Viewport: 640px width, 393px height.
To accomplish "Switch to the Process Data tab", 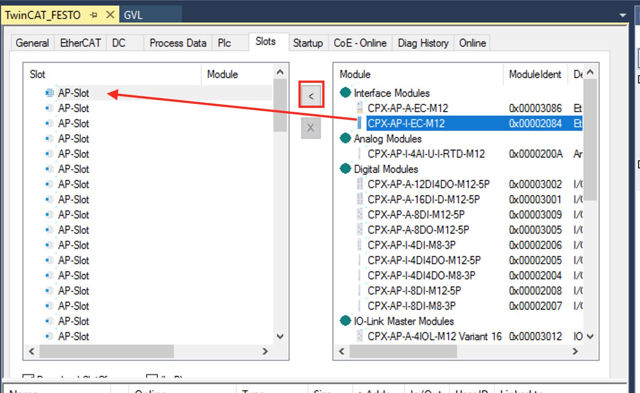I will click(x=178, y=43).
